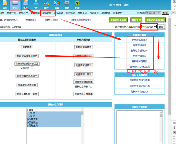This screenshot has width=176, height=144.
Task: Open 版本更新 from the menu bar
Action: point(118,13)
